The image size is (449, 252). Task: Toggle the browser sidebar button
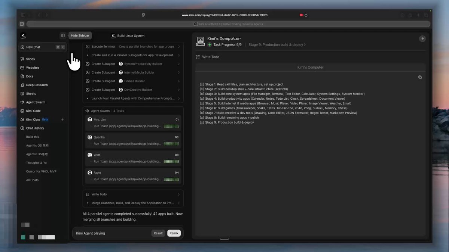point(23,15)
